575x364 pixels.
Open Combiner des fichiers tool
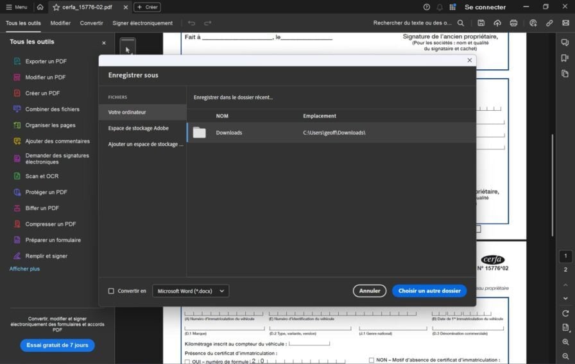pyautogui.click(x=52, y=109)
